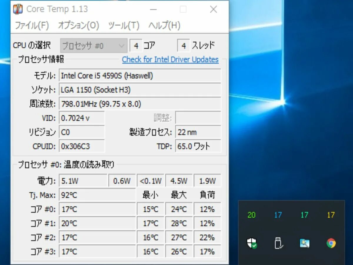The image size is (353, 265).
Task: Click the コア #2 load value 22%
Action: tap(207, 238)
